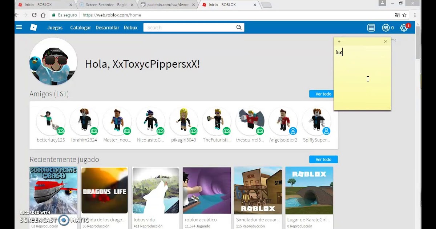Image resolution: width=436 pixels, height=229 pixels.
Task: Click the translate page icon
Action: [x=397, y=15]
